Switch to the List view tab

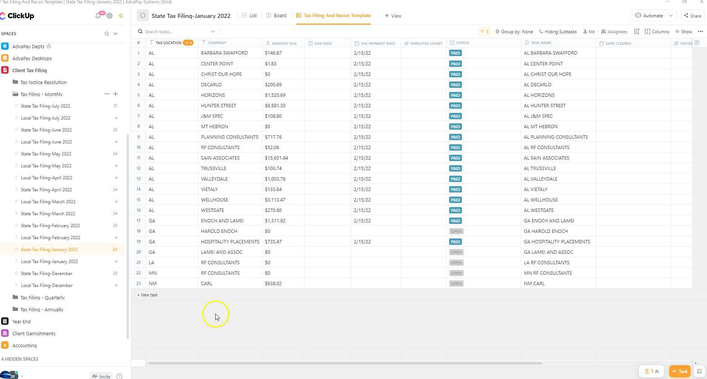(249, 16)
